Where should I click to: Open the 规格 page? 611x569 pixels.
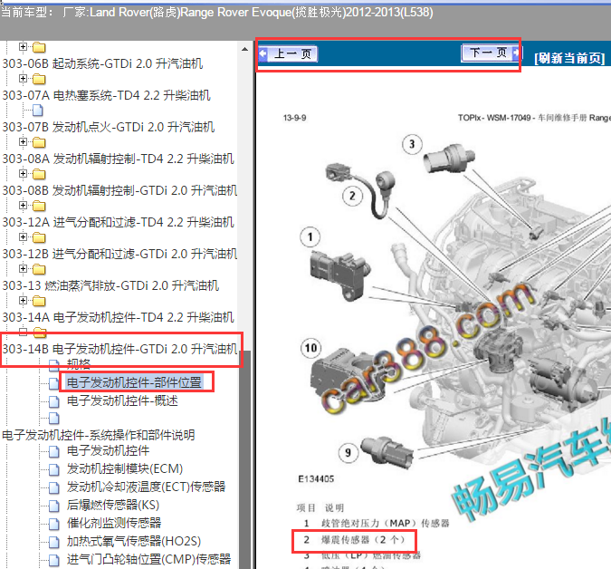click(x=79, y=364)
